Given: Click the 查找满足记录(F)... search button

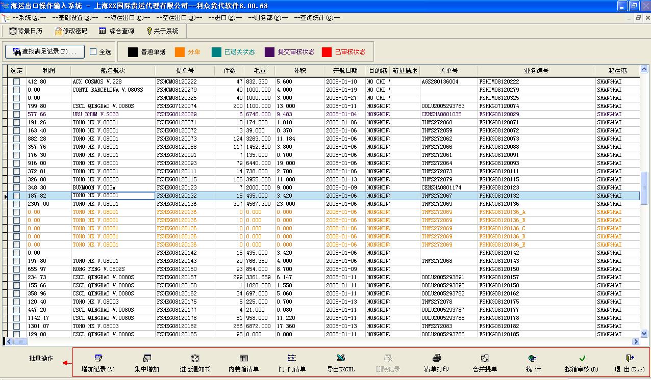Looking at the screenshot, I should coord(44,51).
